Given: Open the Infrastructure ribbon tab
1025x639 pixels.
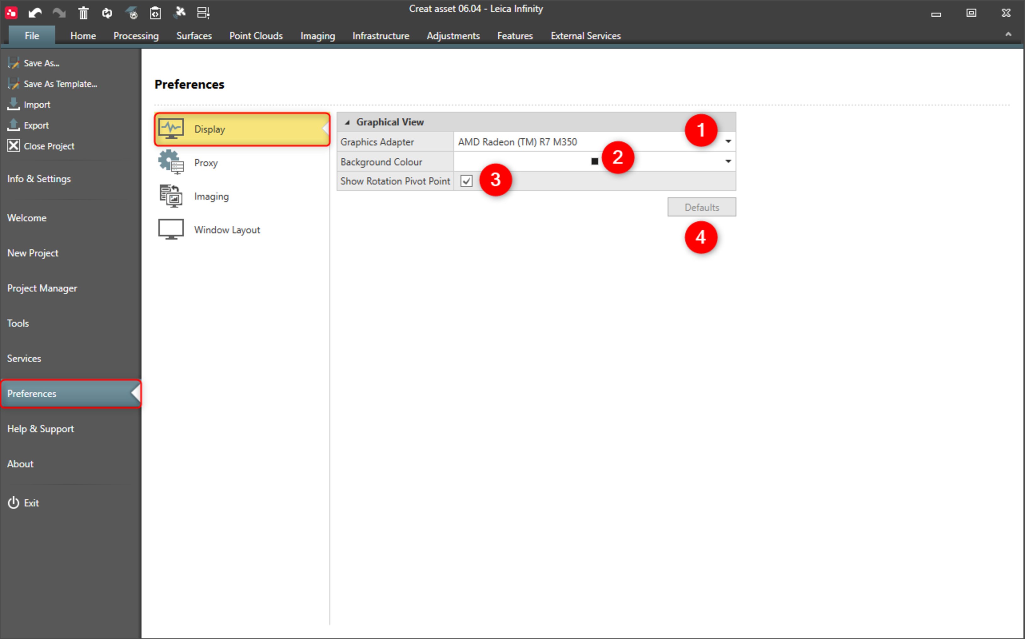Looking at the screenshot, I should coord(381,36).
